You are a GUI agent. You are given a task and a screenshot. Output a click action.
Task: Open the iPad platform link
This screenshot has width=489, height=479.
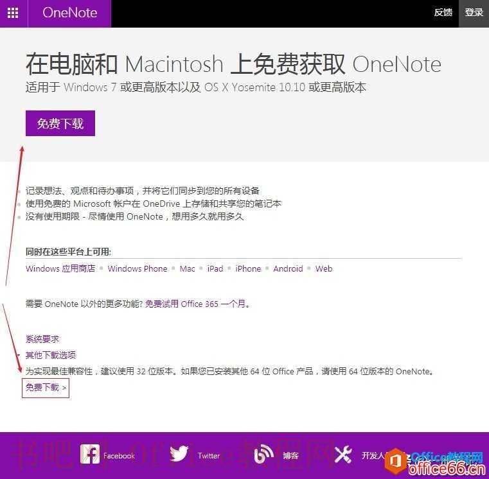pos(215,268)
